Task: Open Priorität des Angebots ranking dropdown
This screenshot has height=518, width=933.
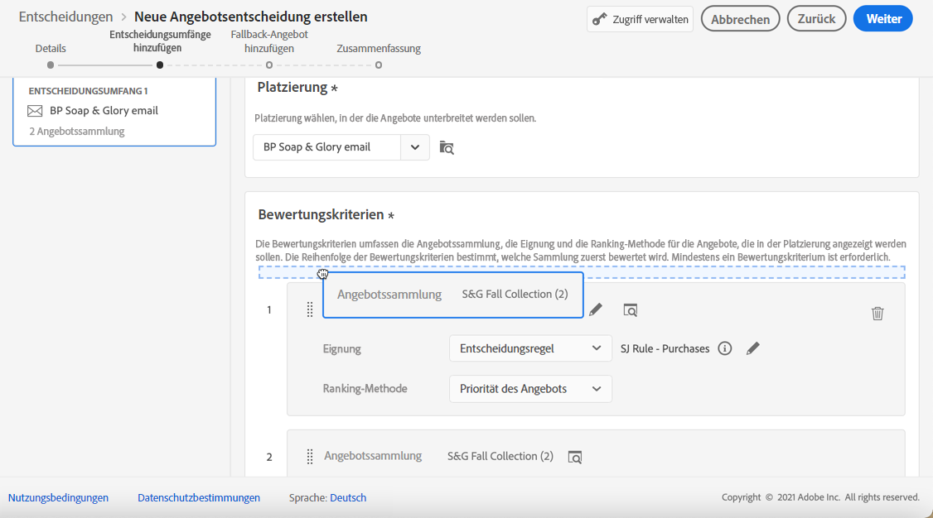Action: (x=530, y=389)
